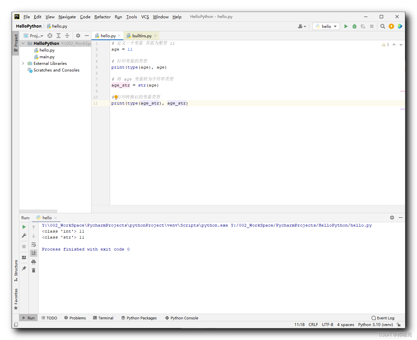Toggle scroll to end in Run console
The width and height of the screenshot is (417, 340).
point(34,253)
